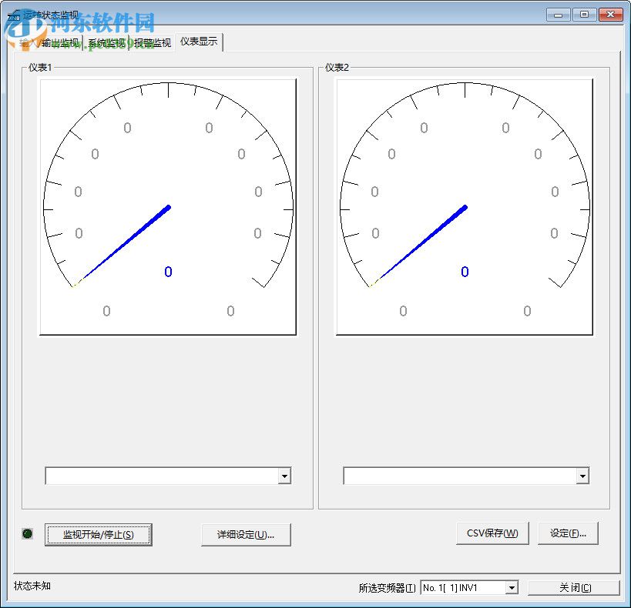The width and height of the screenshot is (631, 608).
Task: Toggle monitoring with 监视开始/停止 button
Action: coord(98,533)
